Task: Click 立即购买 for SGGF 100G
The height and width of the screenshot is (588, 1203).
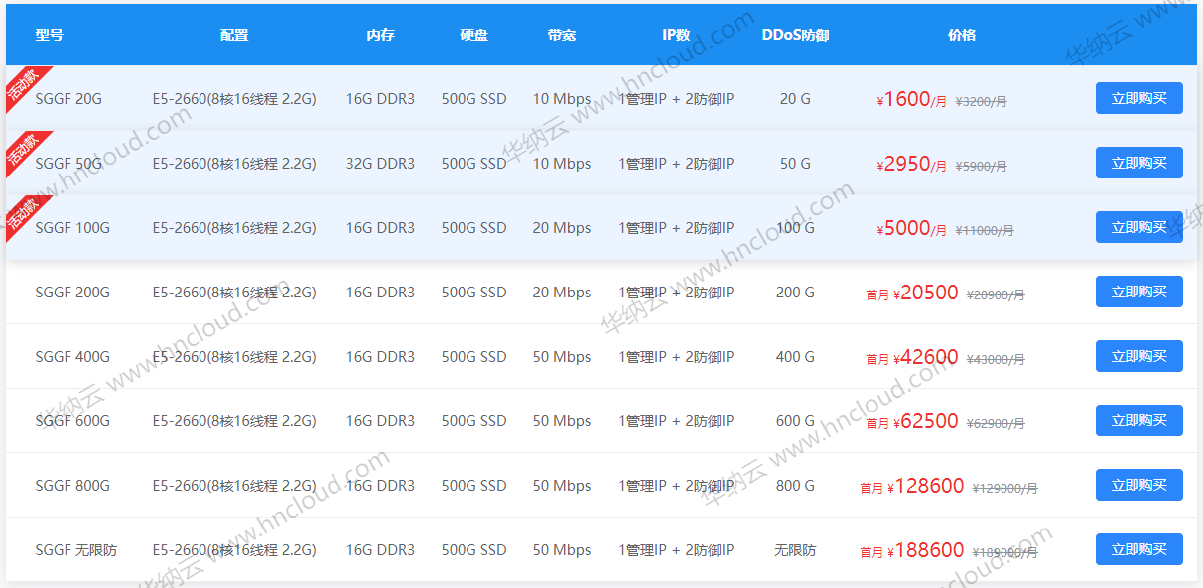Action: [1138, 227]
